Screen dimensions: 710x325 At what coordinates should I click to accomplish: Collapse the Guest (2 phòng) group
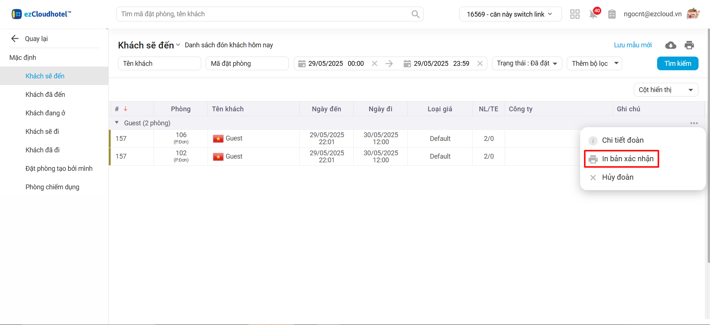point(117,123)
